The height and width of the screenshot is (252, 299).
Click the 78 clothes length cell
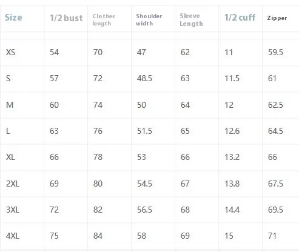(x=98, y=157)
